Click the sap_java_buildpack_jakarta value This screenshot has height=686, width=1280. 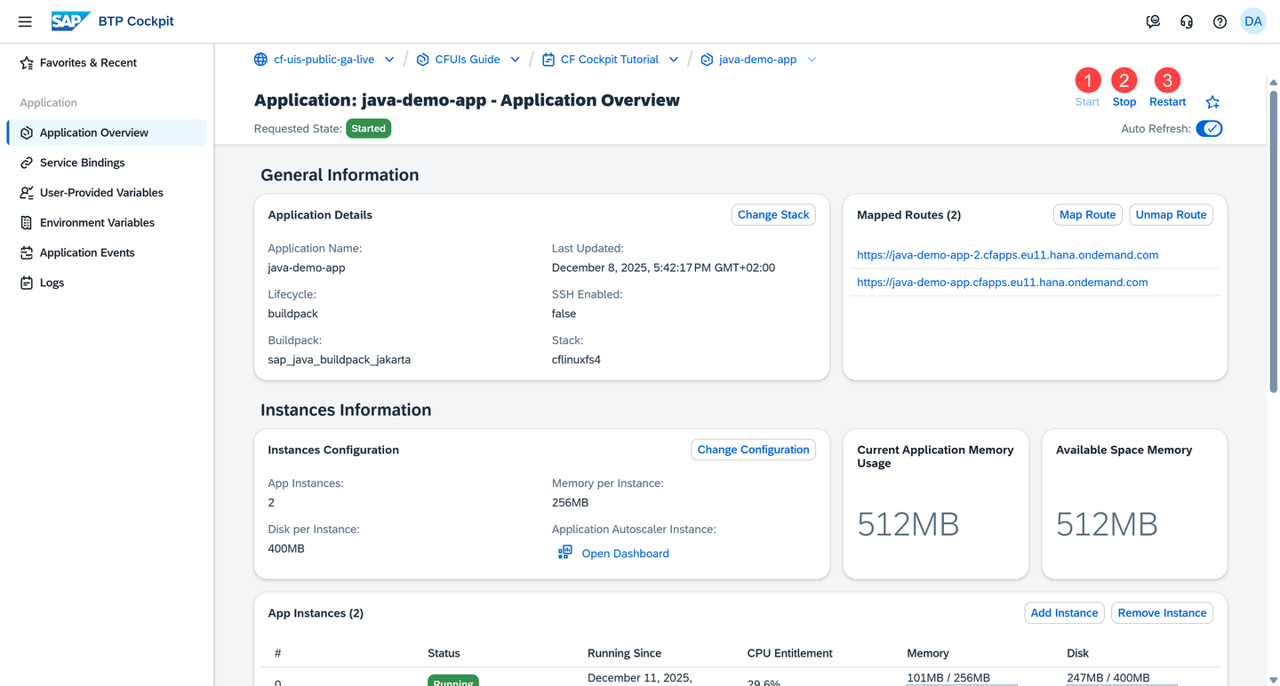click(340, 360)
